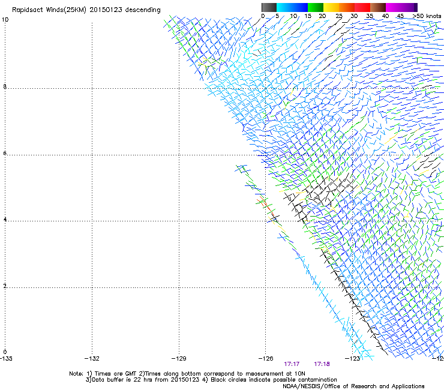Click the latitude label 10

[5, 20]
